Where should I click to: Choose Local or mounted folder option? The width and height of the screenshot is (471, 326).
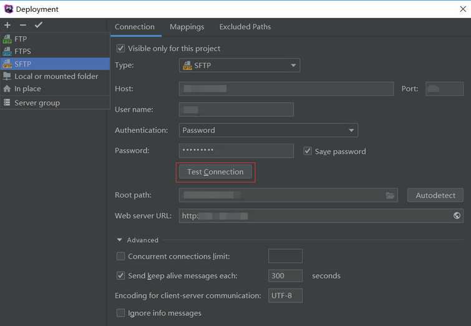click(x=55, y=76)
